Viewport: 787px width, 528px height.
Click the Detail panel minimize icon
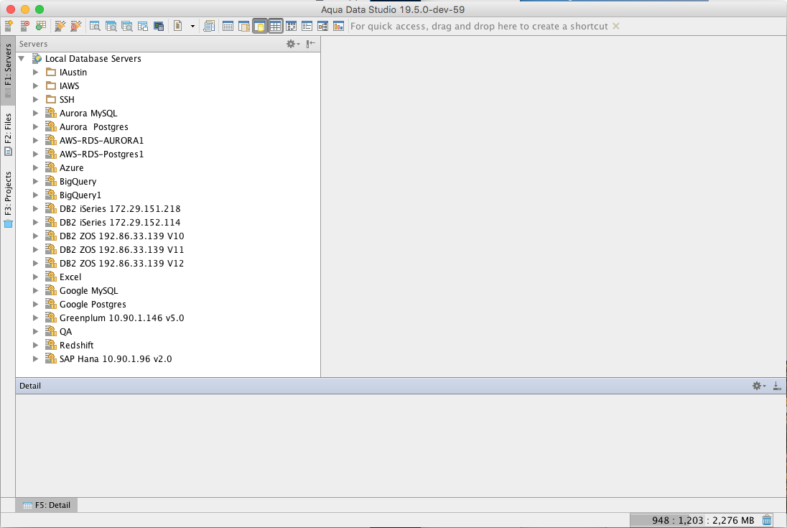tap(777, 386)
